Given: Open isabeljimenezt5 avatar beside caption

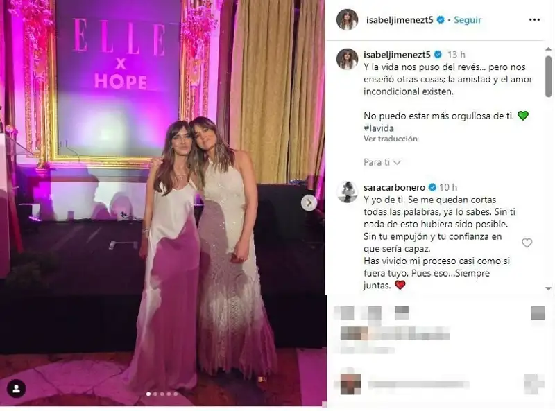Looking at the screenshot, I should coord(347,59).
